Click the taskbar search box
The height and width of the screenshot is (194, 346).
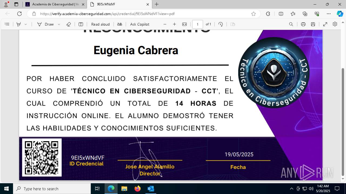pyautogui.click(x=52, y=189)
